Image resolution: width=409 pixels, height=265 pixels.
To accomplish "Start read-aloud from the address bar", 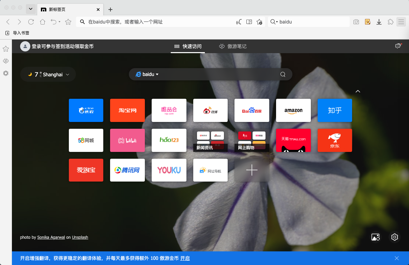I will click(x=239, y=21).
